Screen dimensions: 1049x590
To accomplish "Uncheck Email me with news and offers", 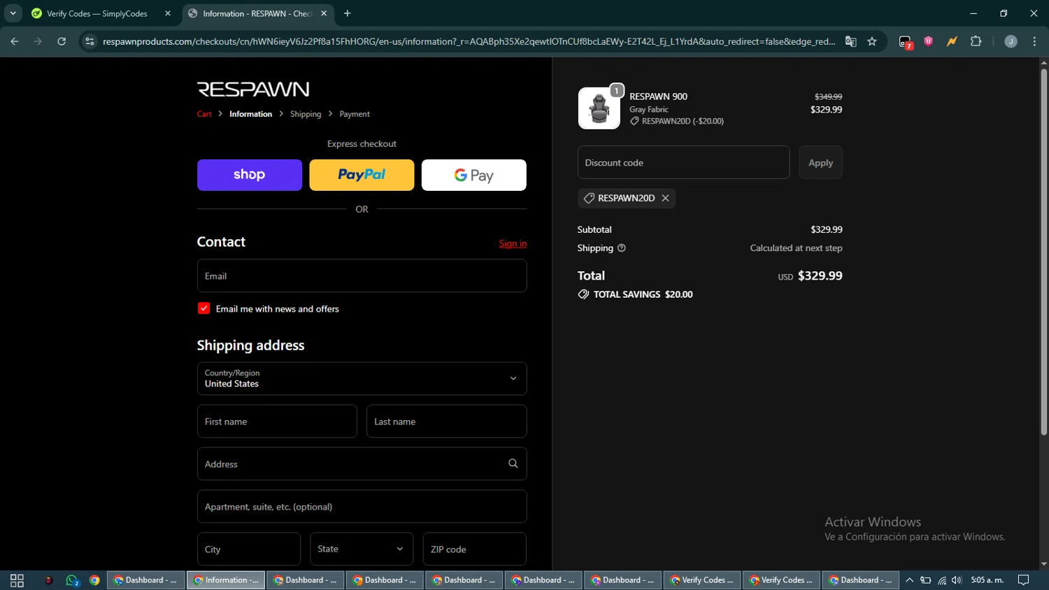I will point(204,308).
